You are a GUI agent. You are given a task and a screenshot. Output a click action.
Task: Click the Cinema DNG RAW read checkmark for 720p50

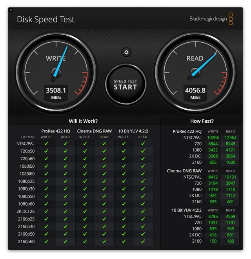tap(104, 151)
